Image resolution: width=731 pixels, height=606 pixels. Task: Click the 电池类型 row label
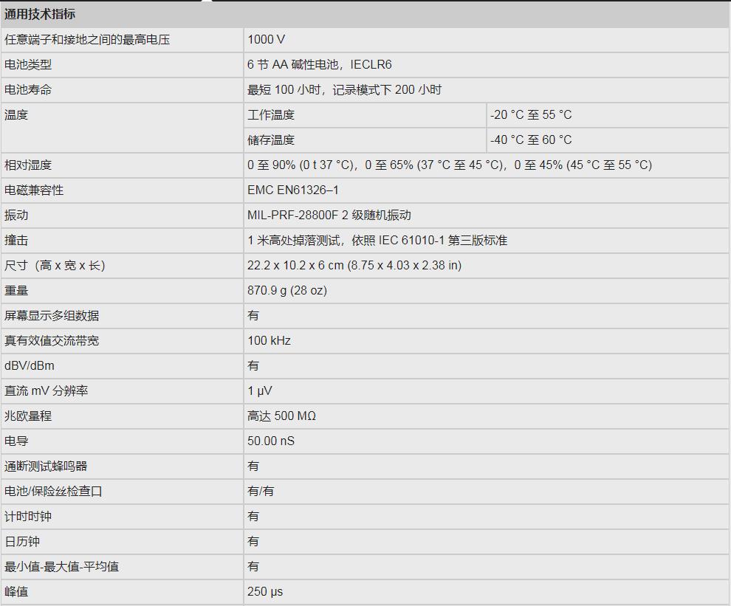[x=28, y=65]
